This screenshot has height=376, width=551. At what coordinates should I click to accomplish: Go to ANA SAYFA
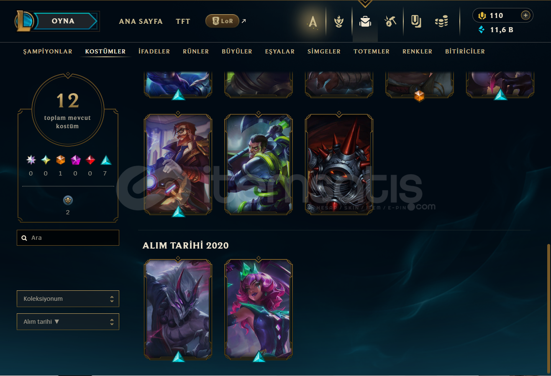[141, 21]
